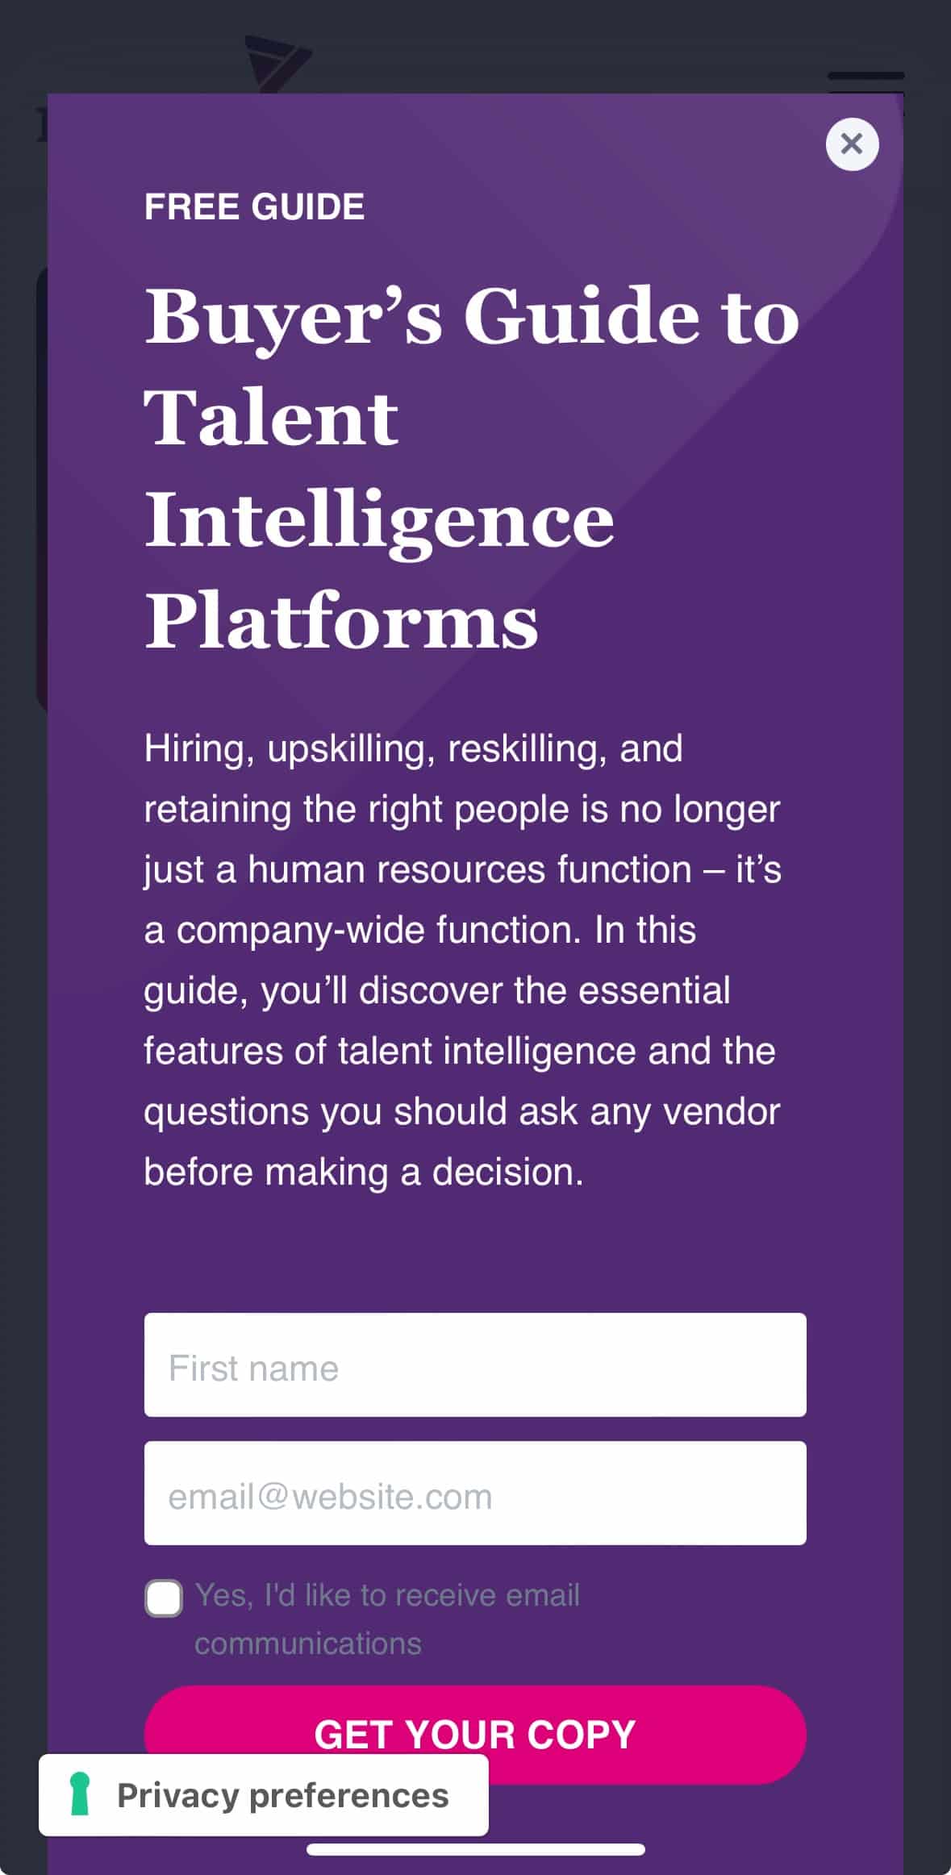This screenshot has width=951, height=1875.
Task: Submit with the GET YOUR COPY button
Action: (475, 1734)
